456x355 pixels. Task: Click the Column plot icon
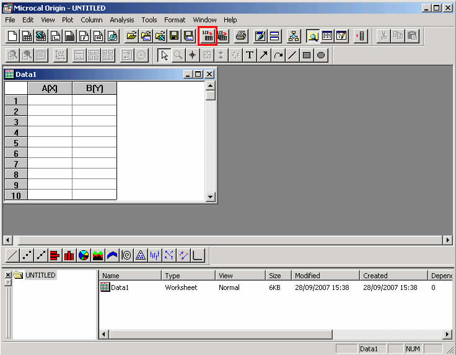pos(69,255)
